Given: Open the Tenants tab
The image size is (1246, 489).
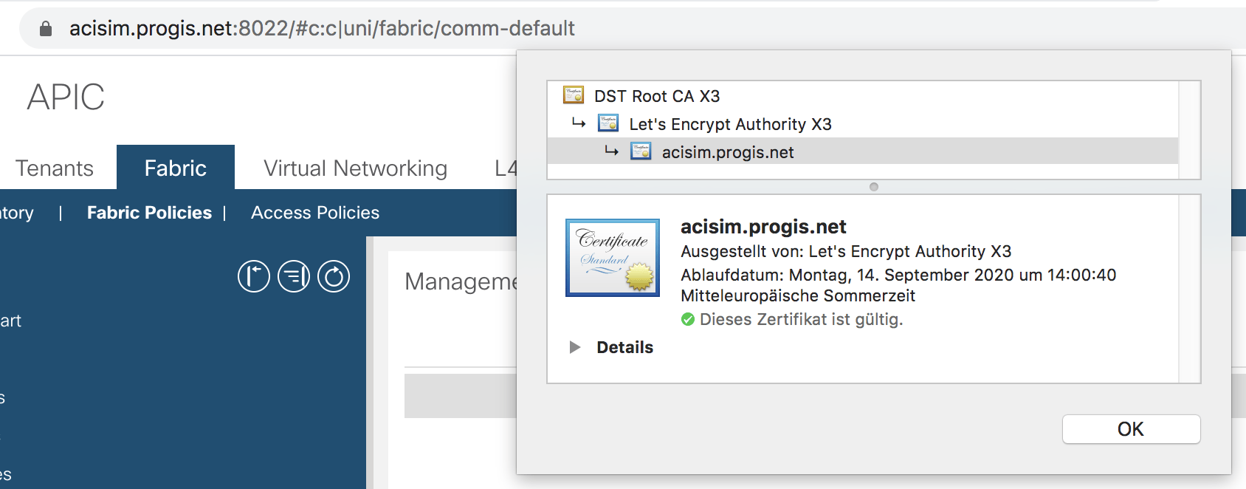Looking at the screenshot, I should 55,168.
